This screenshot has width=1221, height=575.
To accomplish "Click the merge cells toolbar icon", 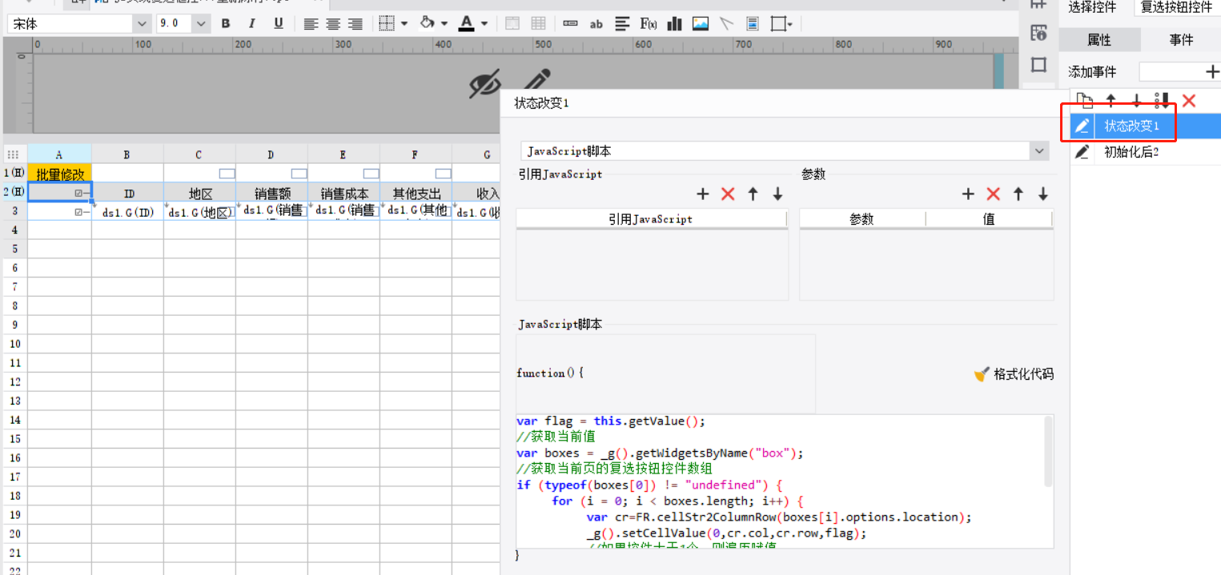I will [512, 24].
